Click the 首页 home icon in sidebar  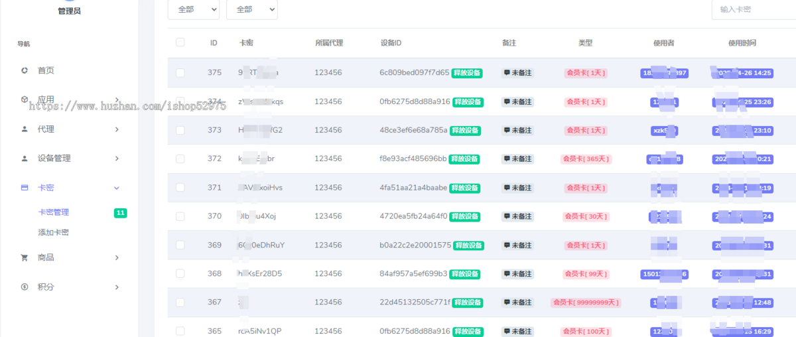25,70
